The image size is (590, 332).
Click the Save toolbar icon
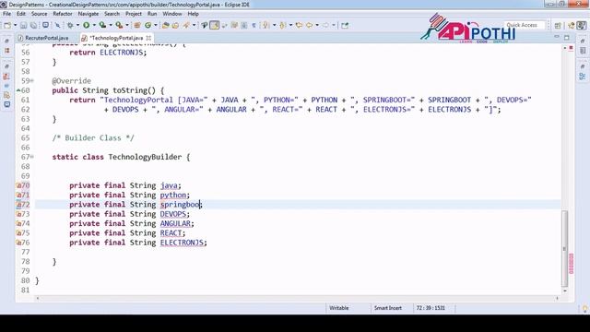[23, 25]
